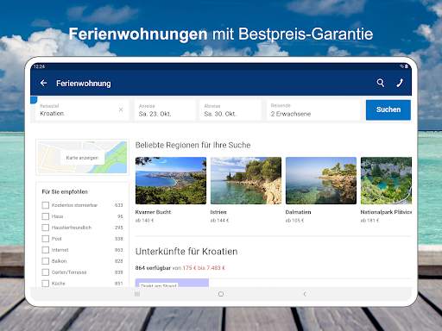Tap the Android home button

(221, 294)
